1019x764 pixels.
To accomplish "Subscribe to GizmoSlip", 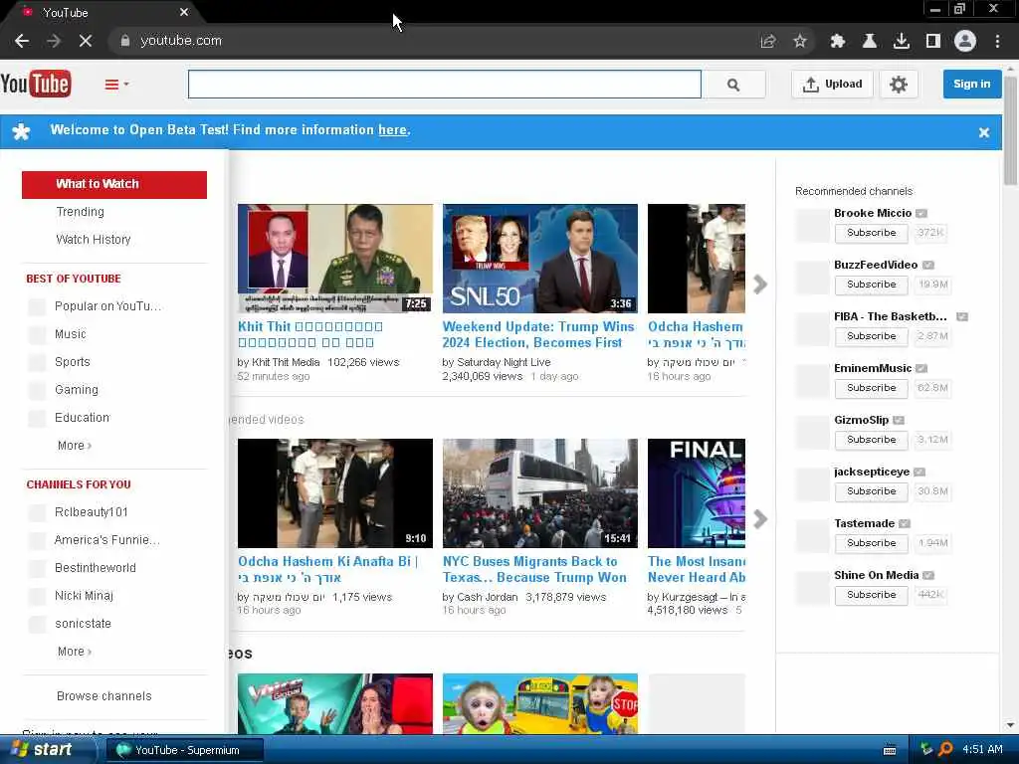I will click(871, 440).
